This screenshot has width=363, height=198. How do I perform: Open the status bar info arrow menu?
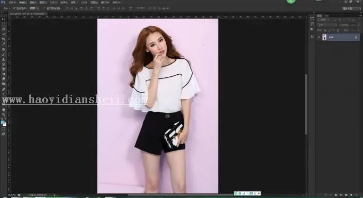tap(55, 195)
